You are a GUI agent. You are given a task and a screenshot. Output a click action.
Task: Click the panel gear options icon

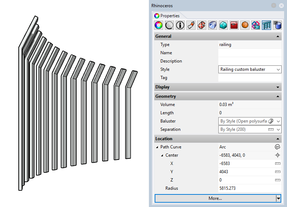[274, 5]
